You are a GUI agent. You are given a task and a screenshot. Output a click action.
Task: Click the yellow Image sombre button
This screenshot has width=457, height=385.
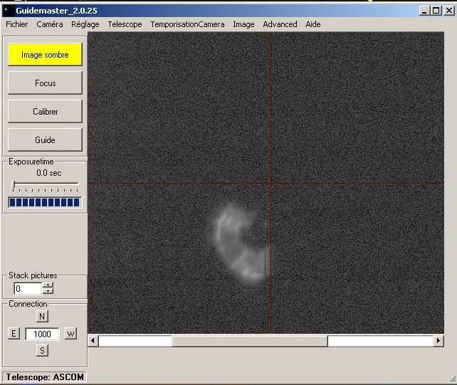(x=45, y=55)
